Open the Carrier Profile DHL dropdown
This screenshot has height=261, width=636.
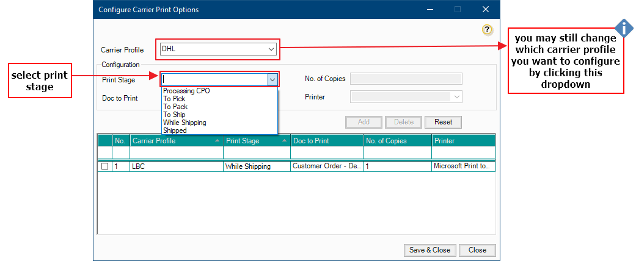pyautogui.click(x=271, y=49)
